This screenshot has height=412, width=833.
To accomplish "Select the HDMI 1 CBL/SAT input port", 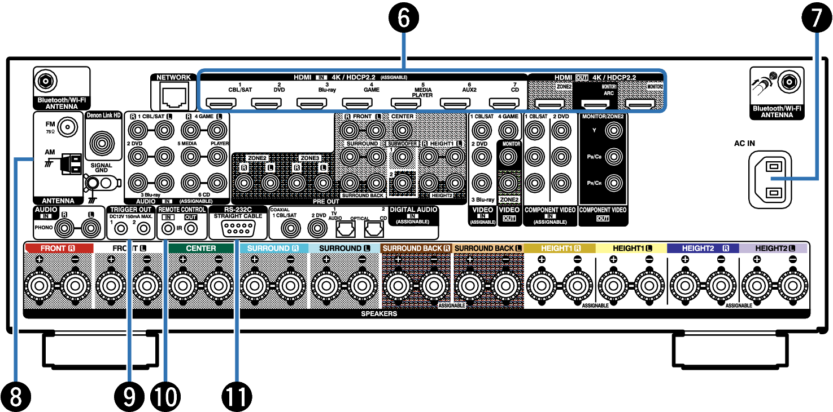I will [x=221, y=103].
